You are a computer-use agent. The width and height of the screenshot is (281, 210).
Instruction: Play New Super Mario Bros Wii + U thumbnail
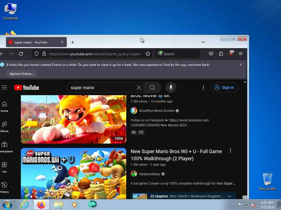pos(74,173)
